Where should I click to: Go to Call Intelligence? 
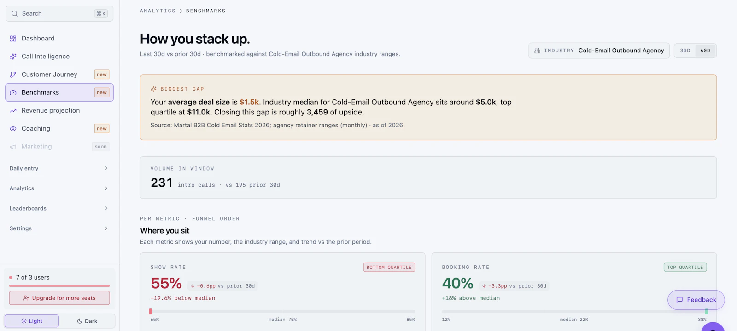pyautogui.click(x=59, y=57)
